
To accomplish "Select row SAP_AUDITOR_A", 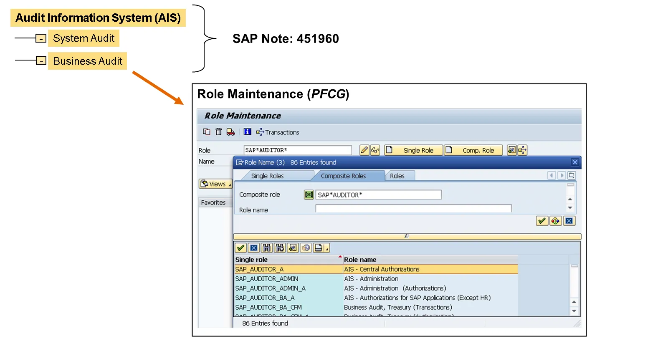I will click(x=376, y=269).
